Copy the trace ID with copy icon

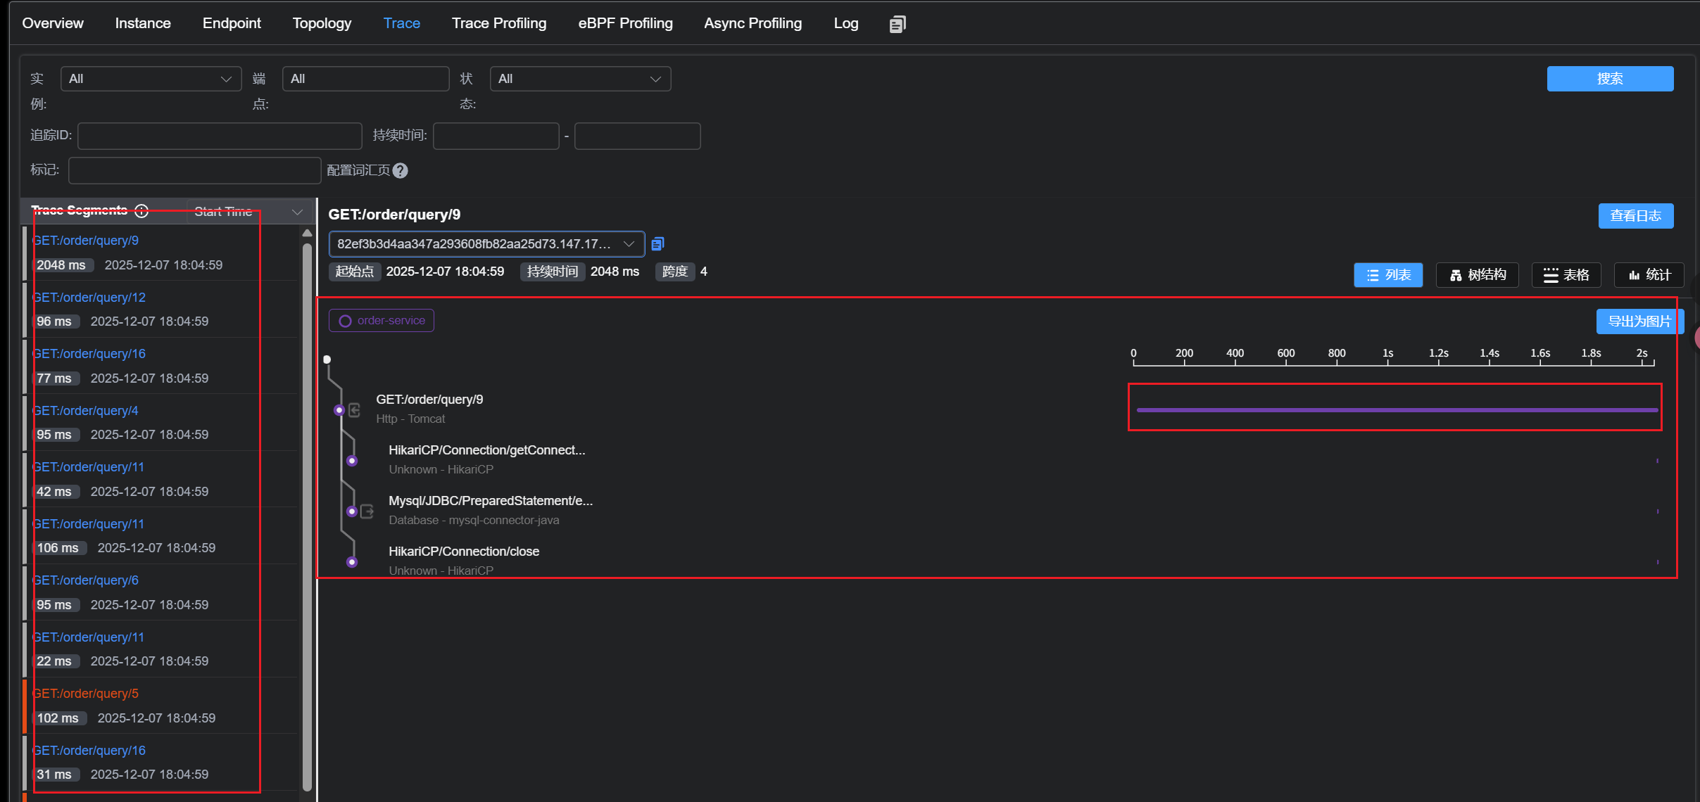pyautogui.click(x=657, y=244)
